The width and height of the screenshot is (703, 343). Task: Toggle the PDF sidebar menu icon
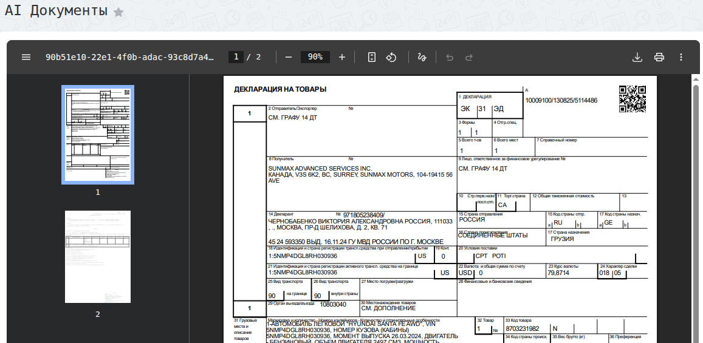pyautogui.click(x=26, y=57)
